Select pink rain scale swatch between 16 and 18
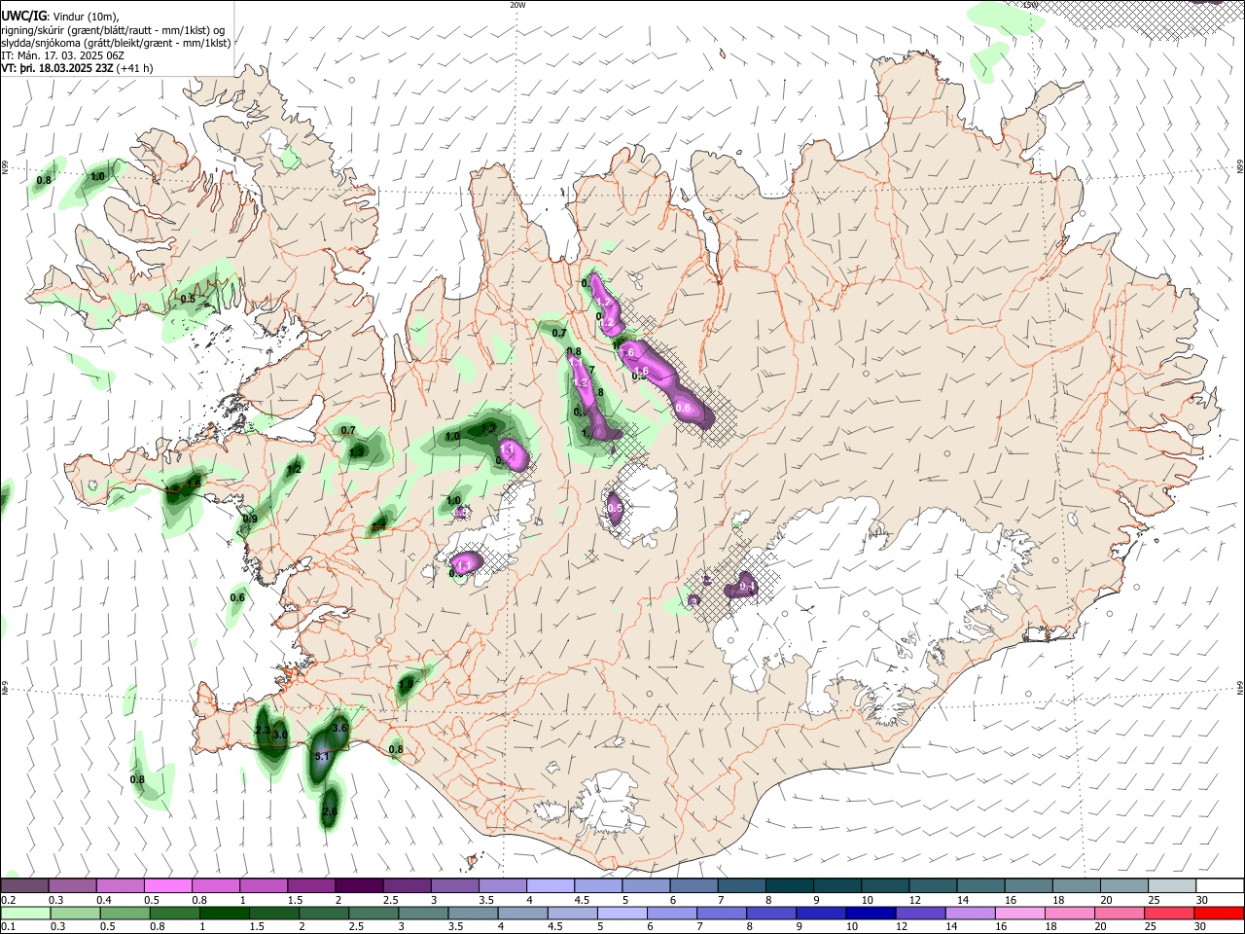This screenshot has height=934, width=1245. (x=1020, y=913)
